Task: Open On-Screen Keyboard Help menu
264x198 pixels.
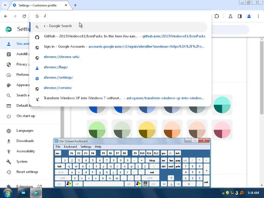Action: coord(98,147)
